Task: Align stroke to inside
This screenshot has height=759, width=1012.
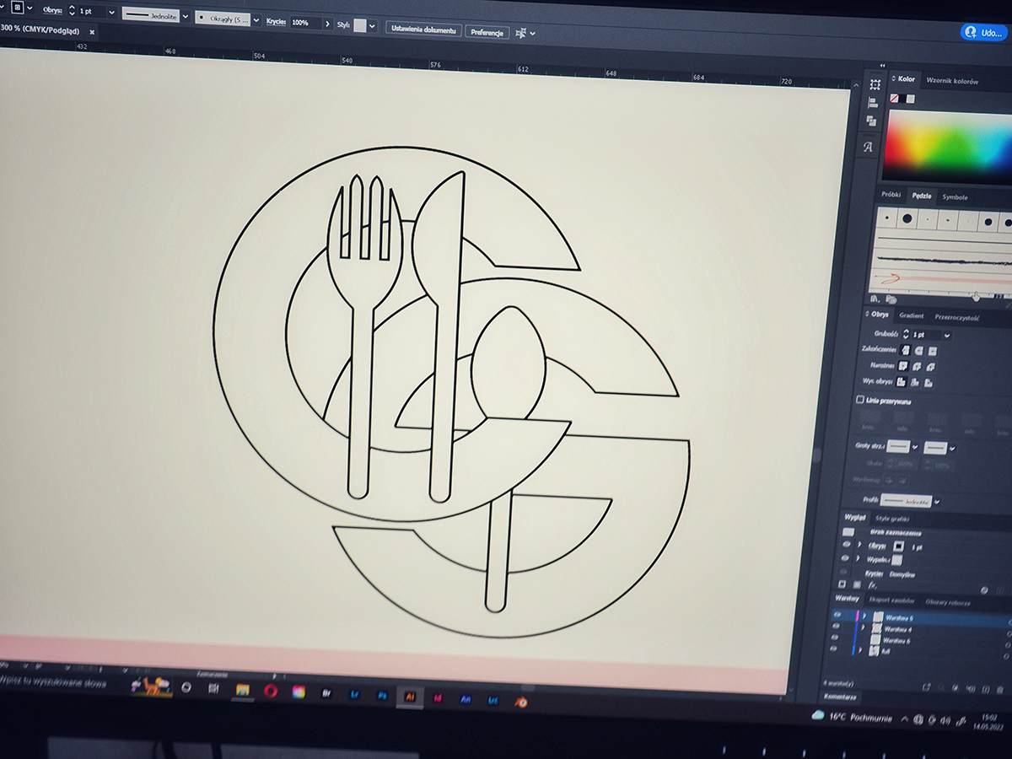Action: [x=915, y=382]
